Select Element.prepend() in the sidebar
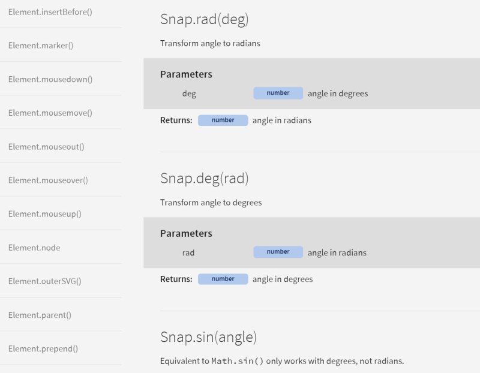The width and height of the screenshot is (480, 373). (43, 348)
